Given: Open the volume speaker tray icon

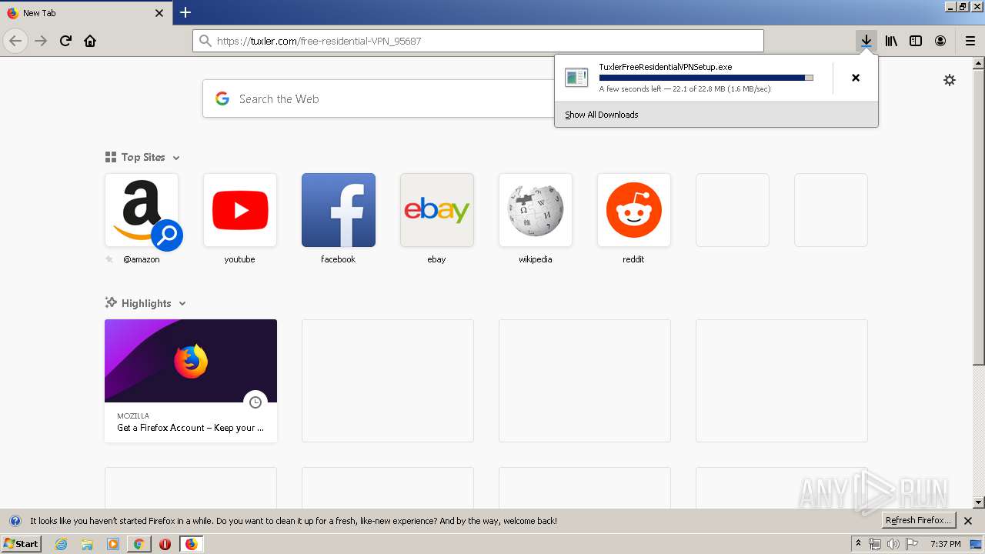Looking at the screenshot, I should [893, 544].
